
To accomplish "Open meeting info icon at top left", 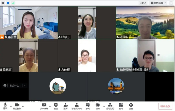I will coord(3,3).
